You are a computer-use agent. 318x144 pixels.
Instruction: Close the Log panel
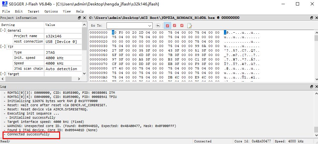(316, 87)
